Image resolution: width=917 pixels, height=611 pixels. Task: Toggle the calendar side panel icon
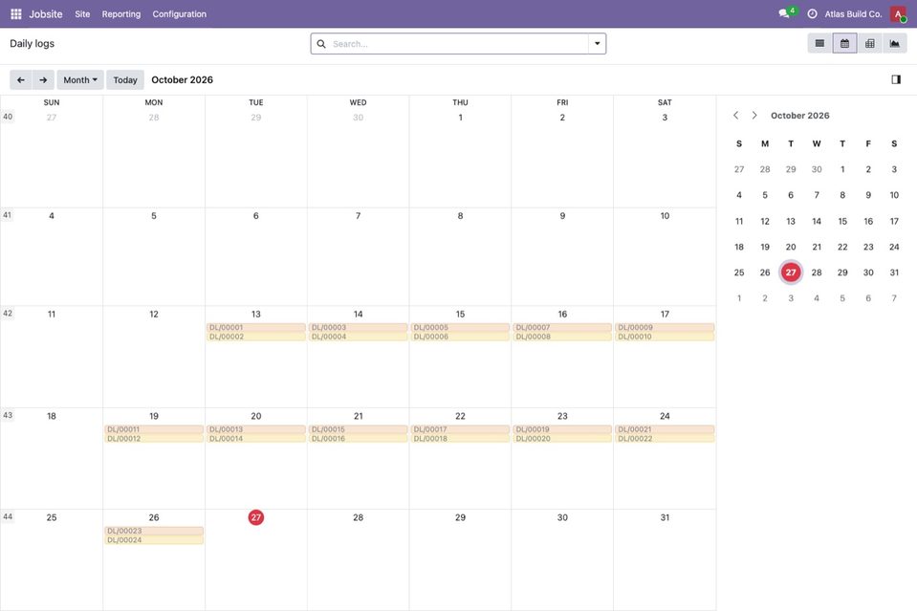[x=896, y=79]
